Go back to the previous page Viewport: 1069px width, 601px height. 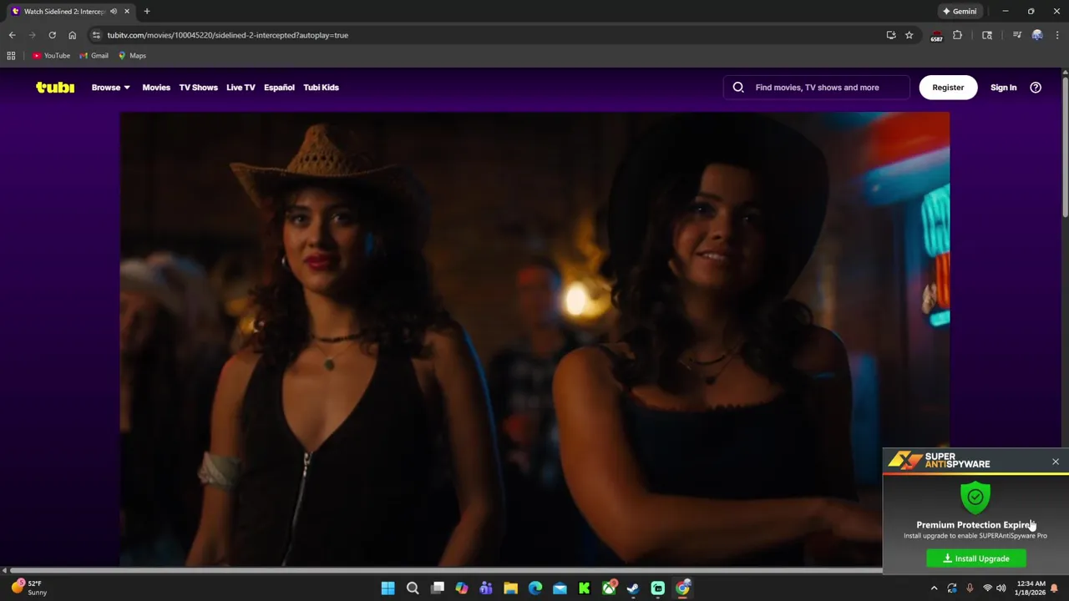click(12, 35)
